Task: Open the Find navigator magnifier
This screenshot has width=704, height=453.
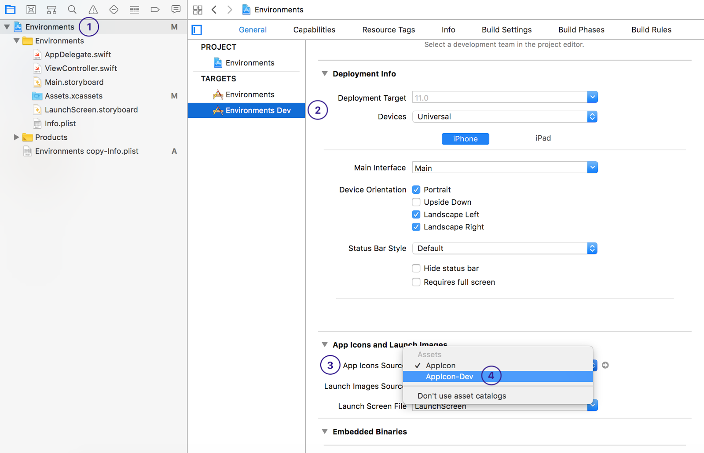Action: (x=72, y=10)
